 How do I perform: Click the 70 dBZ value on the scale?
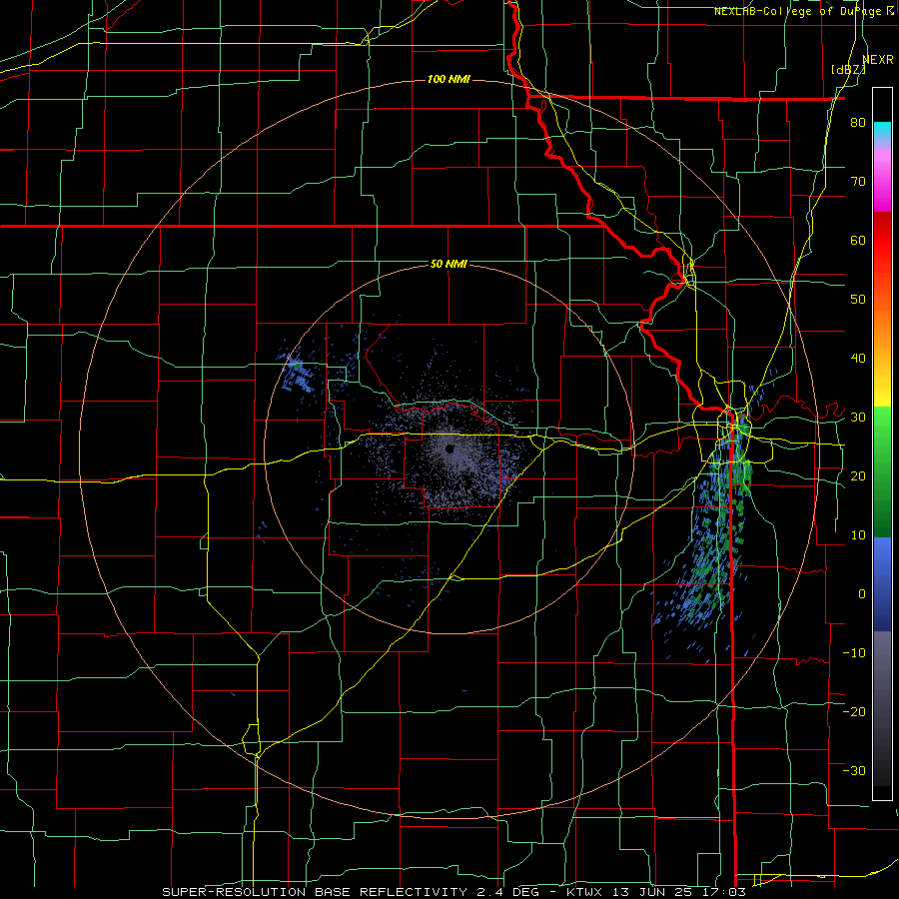point(858,181)
